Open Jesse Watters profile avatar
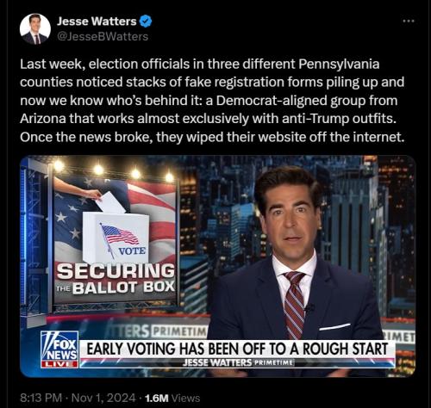 35,29
